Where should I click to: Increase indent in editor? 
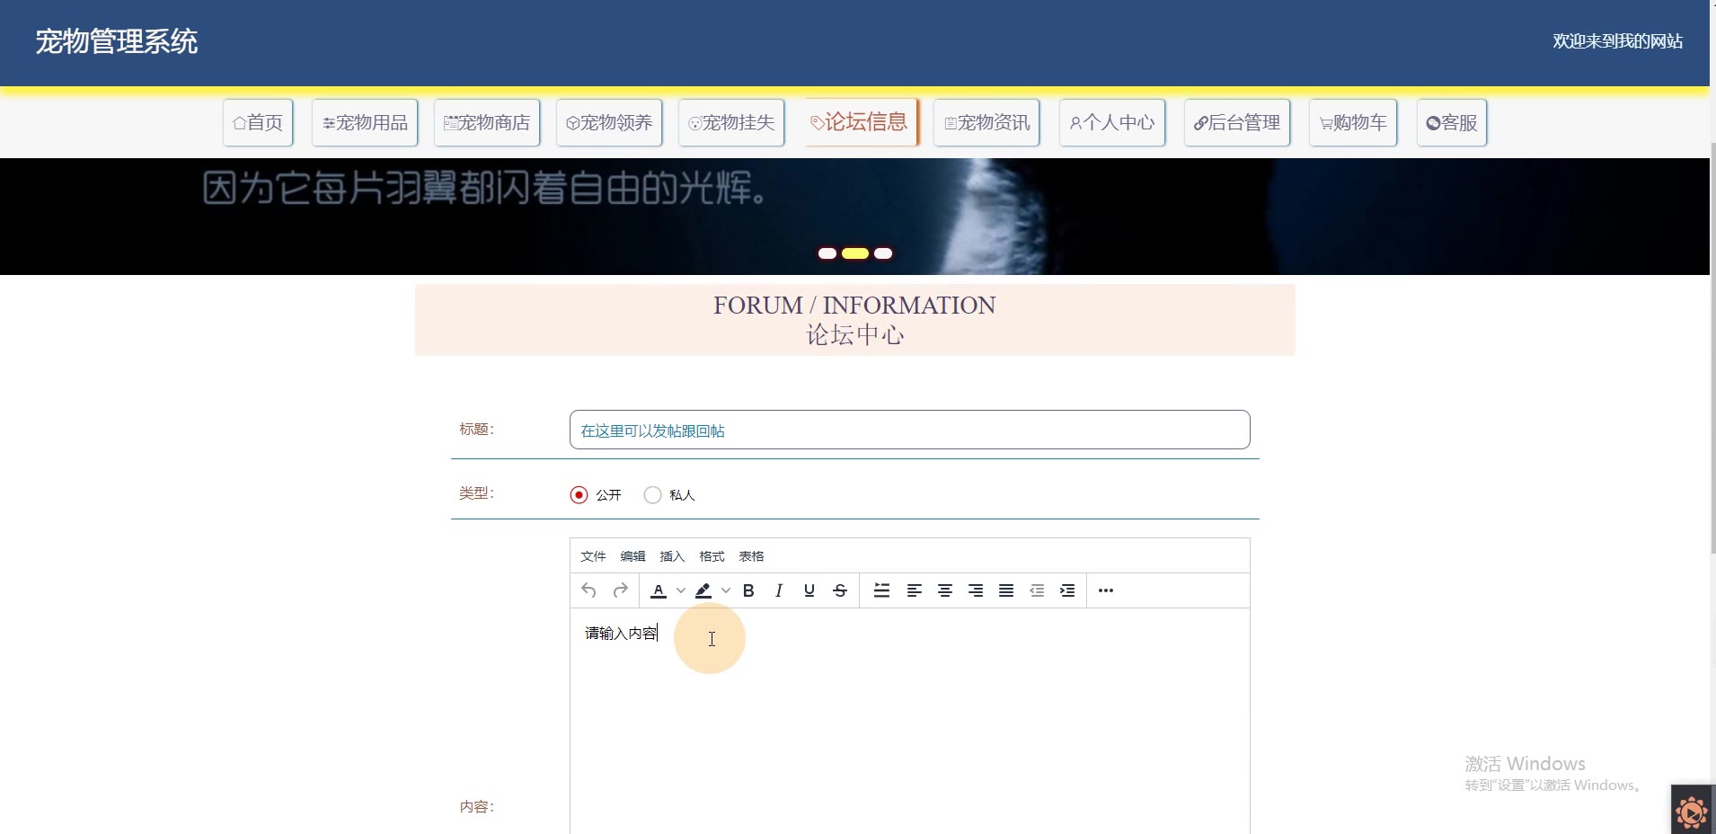1067,590
